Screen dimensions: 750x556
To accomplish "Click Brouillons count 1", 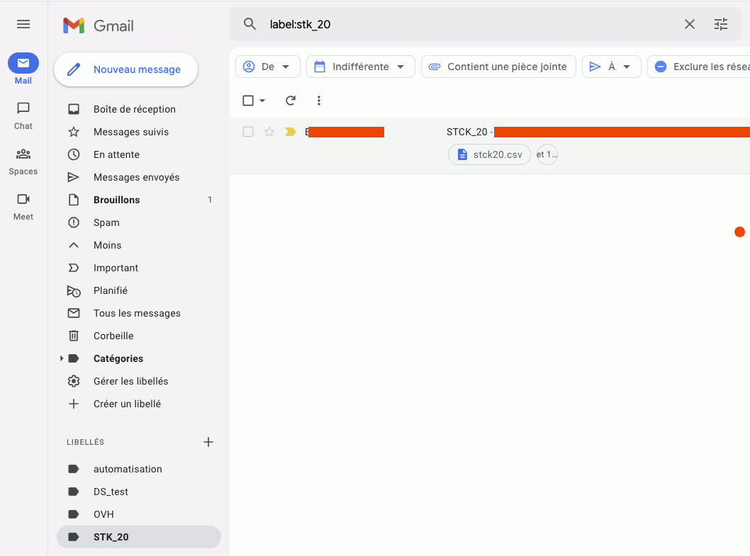I will pos(210,200).
